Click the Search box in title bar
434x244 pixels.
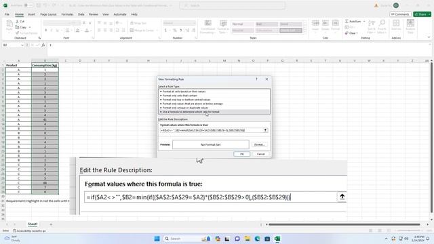(x=232, y=5)
